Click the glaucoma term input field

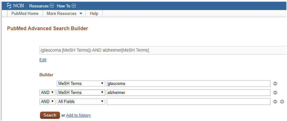click(188, 84)
